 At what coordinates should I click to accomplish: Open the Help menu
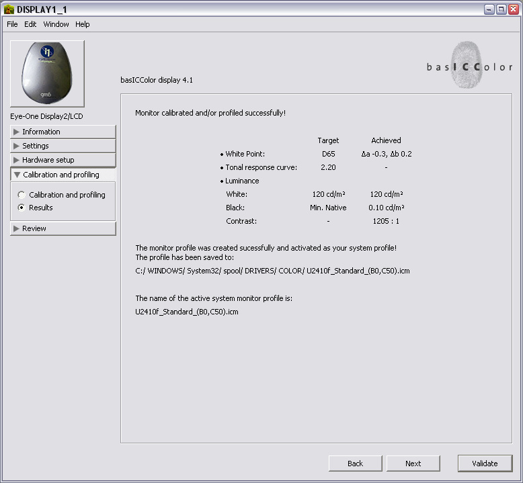pyautogui.click(x=83, y=24)
